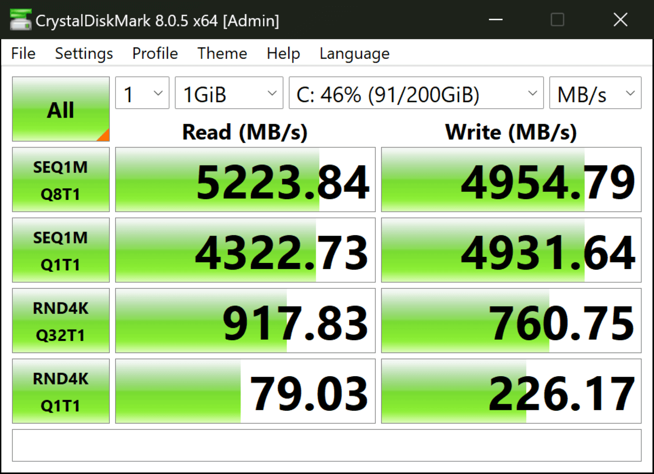This screenshot has height=474, width=654.
Task: Run the RND4K Q32T1 test
Action: tap(61, 321)
